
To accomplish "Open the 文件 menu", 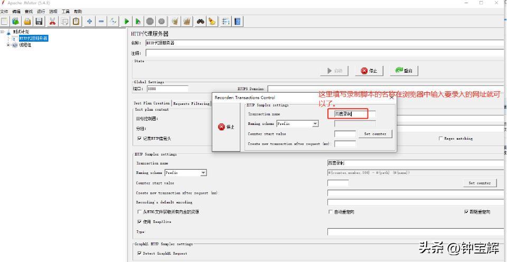I will [x=4, y=11].
